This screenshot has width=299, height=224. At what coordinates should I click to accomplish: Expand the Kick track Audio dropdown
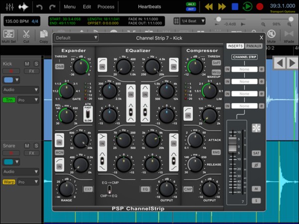(x=21, y=90)
